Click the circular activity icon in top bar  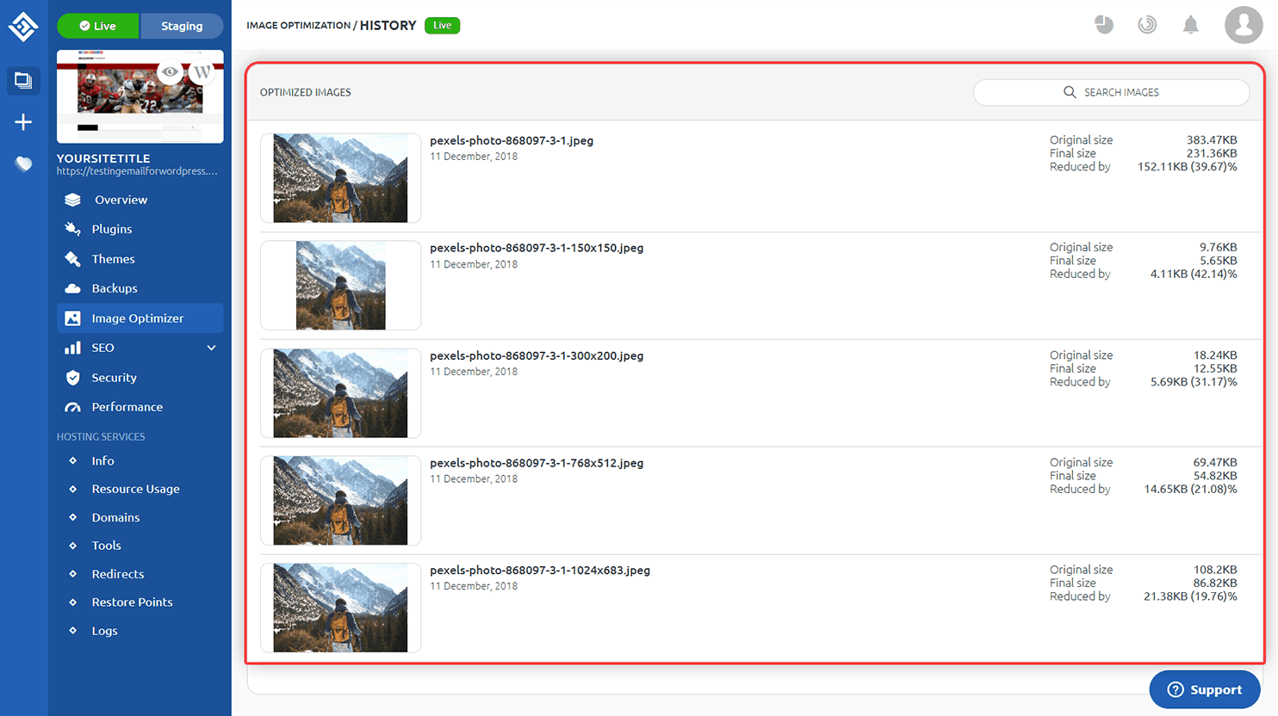[1147, 25]
